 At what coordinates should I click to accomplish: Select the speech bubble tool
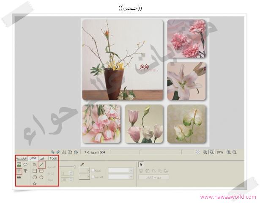(26, 164)
